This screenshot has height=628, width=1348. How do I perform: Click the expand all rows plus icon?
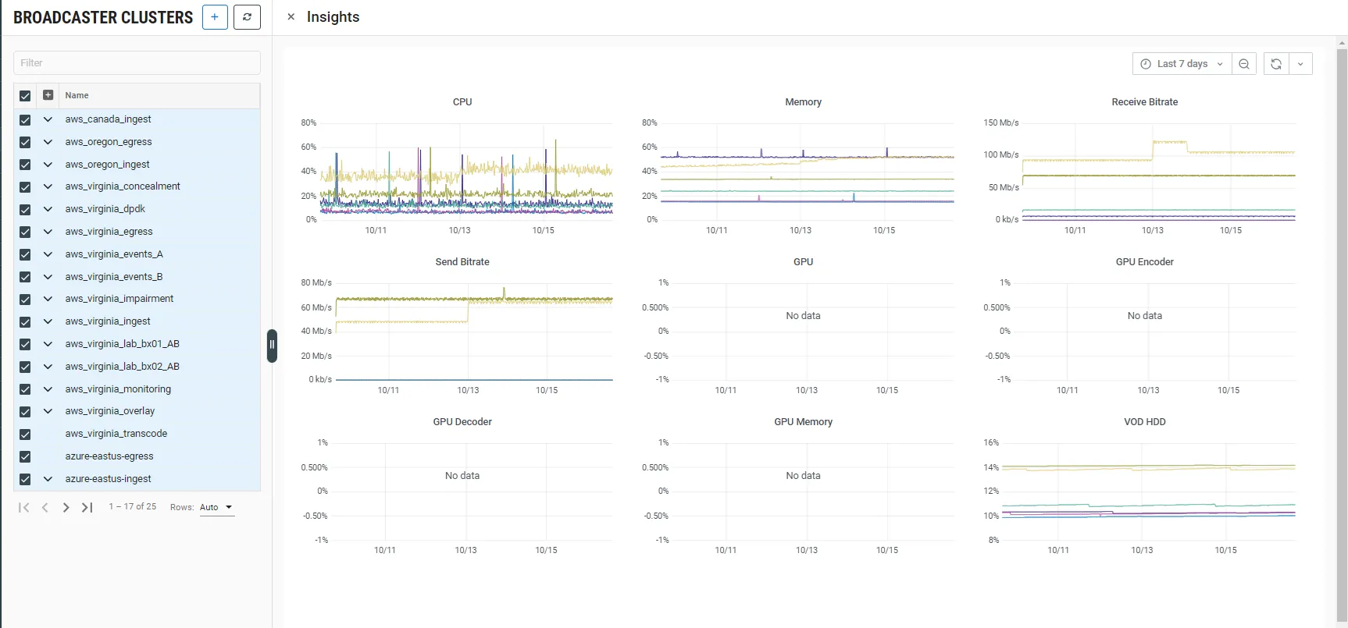click(x=48, y=95)
